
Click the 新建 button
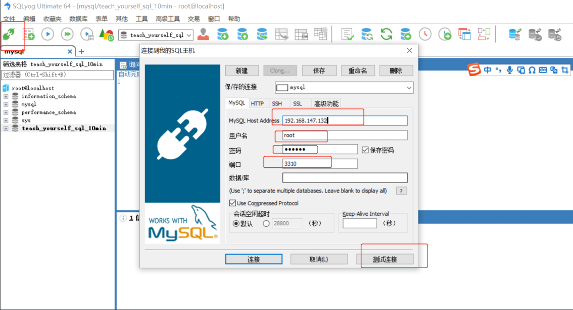pos(242,71)
